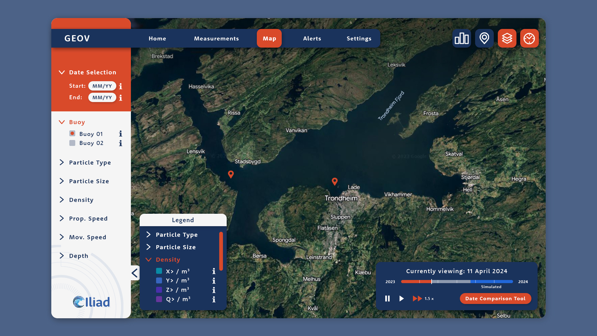Go to the Measurements tab
This screenshot has width=597, height=336.
pyautogui.click(x=216, y=39)
